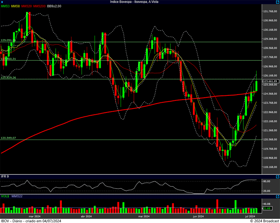Click the current price tag 125.661,89
Viewport: 280px width, 223px height.
[x=269, y=81]
